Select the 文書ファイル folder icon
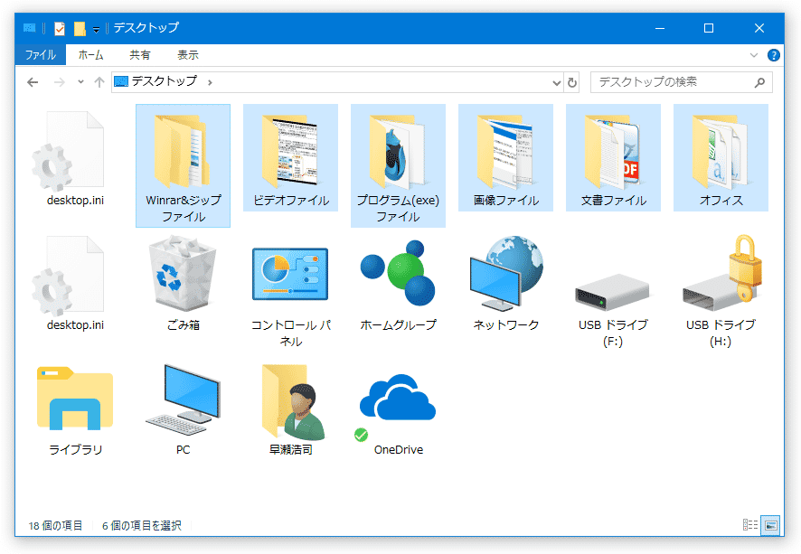The image size is (801, 554). 613,151
